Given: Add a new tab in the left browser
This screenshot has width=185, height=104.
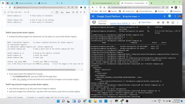Looking at the screenshot, I should click(62, 3).
